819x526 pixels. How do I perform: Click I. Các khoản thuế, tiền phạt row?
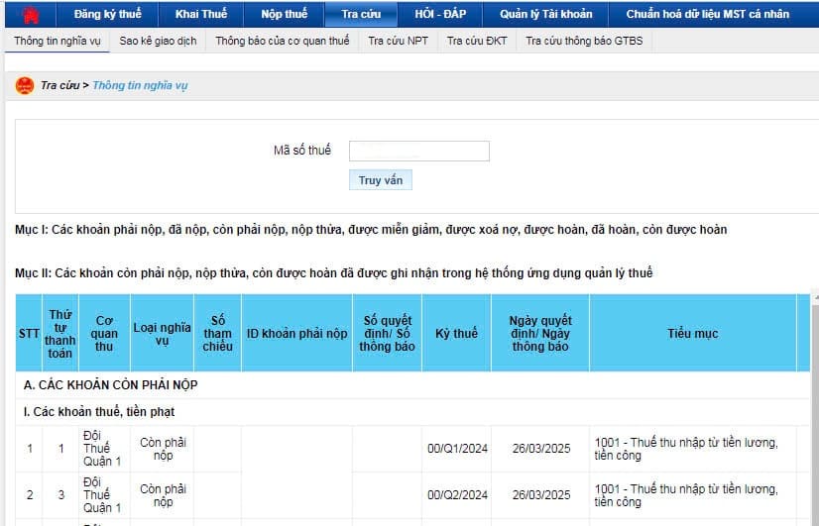click(x=412, y=412)
